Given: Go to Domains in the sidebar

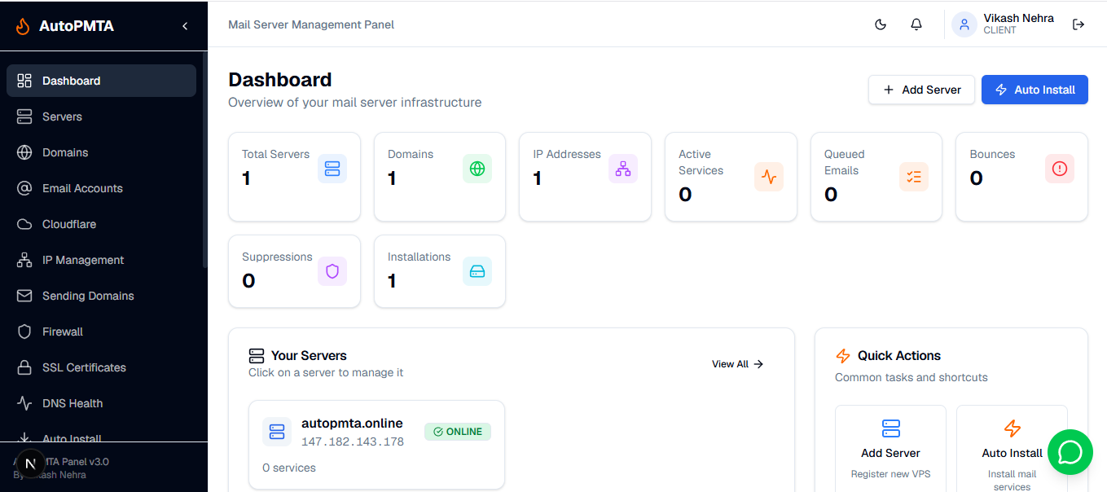Looking at the screenshot, I should pos(101,152).
